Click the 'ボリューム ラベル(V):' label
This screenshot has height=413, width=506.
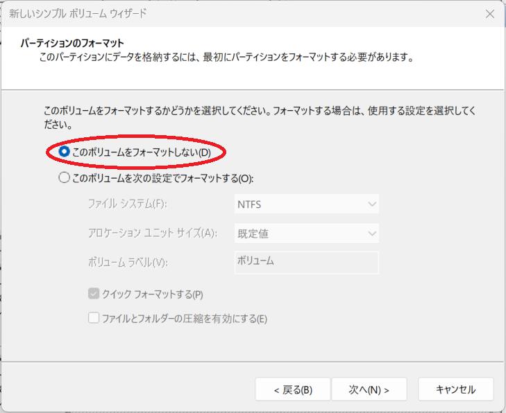(128, 262)
